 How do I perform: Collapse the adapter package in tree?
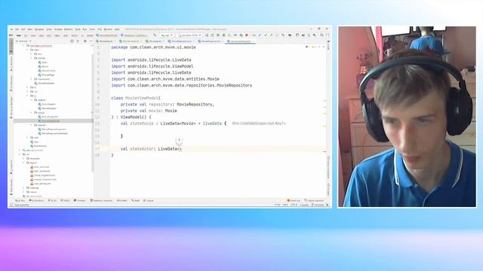click(32, 100)
